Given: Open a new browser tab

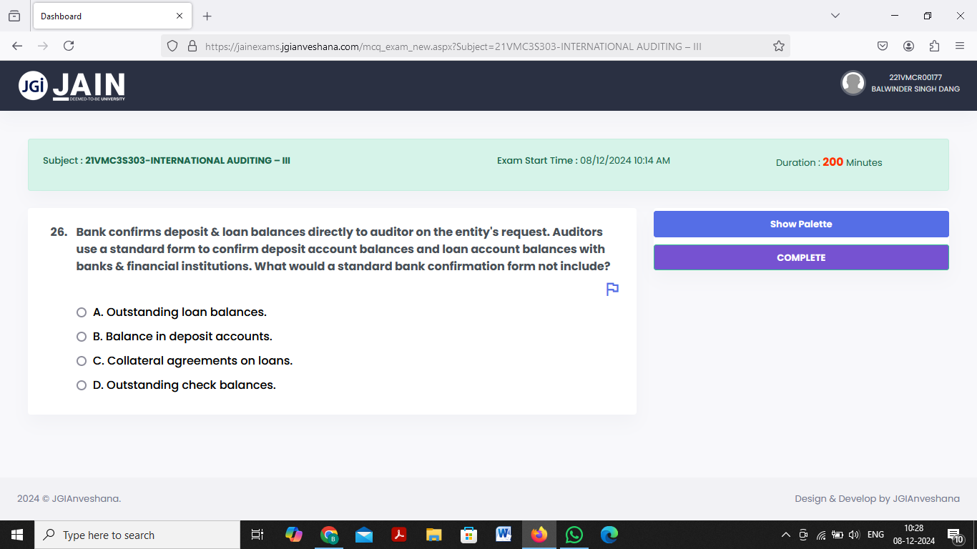Looking at the screenshot, I should 207,15.
